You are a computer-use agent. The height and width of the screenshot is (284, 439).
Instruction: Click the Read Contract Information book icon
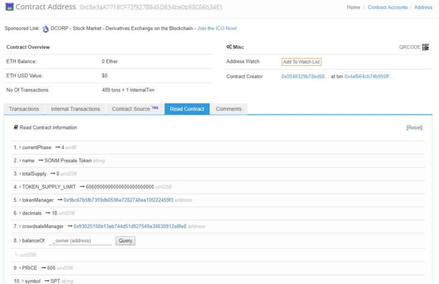click(16, 127)
